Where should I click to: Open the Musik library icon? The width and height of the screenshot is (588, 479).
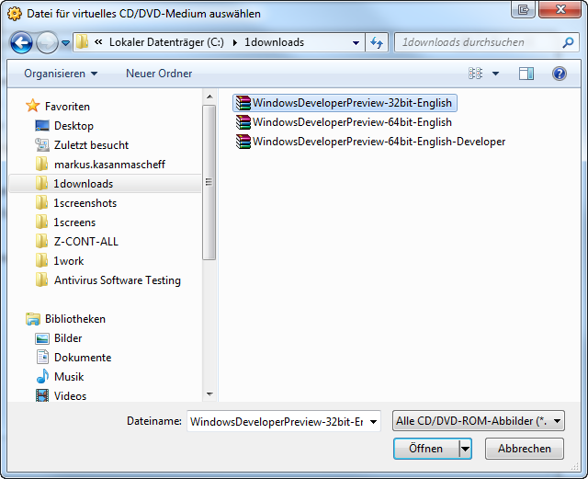tap(42, 377)
